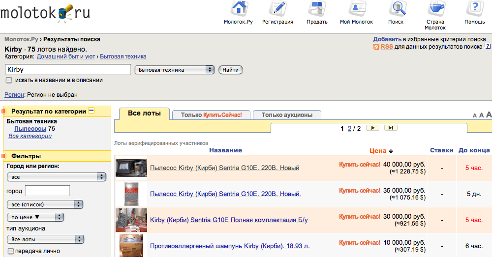Click the orange RSS feed icon
This screenshot has height=257, width=492.
[x=376, y=47]
